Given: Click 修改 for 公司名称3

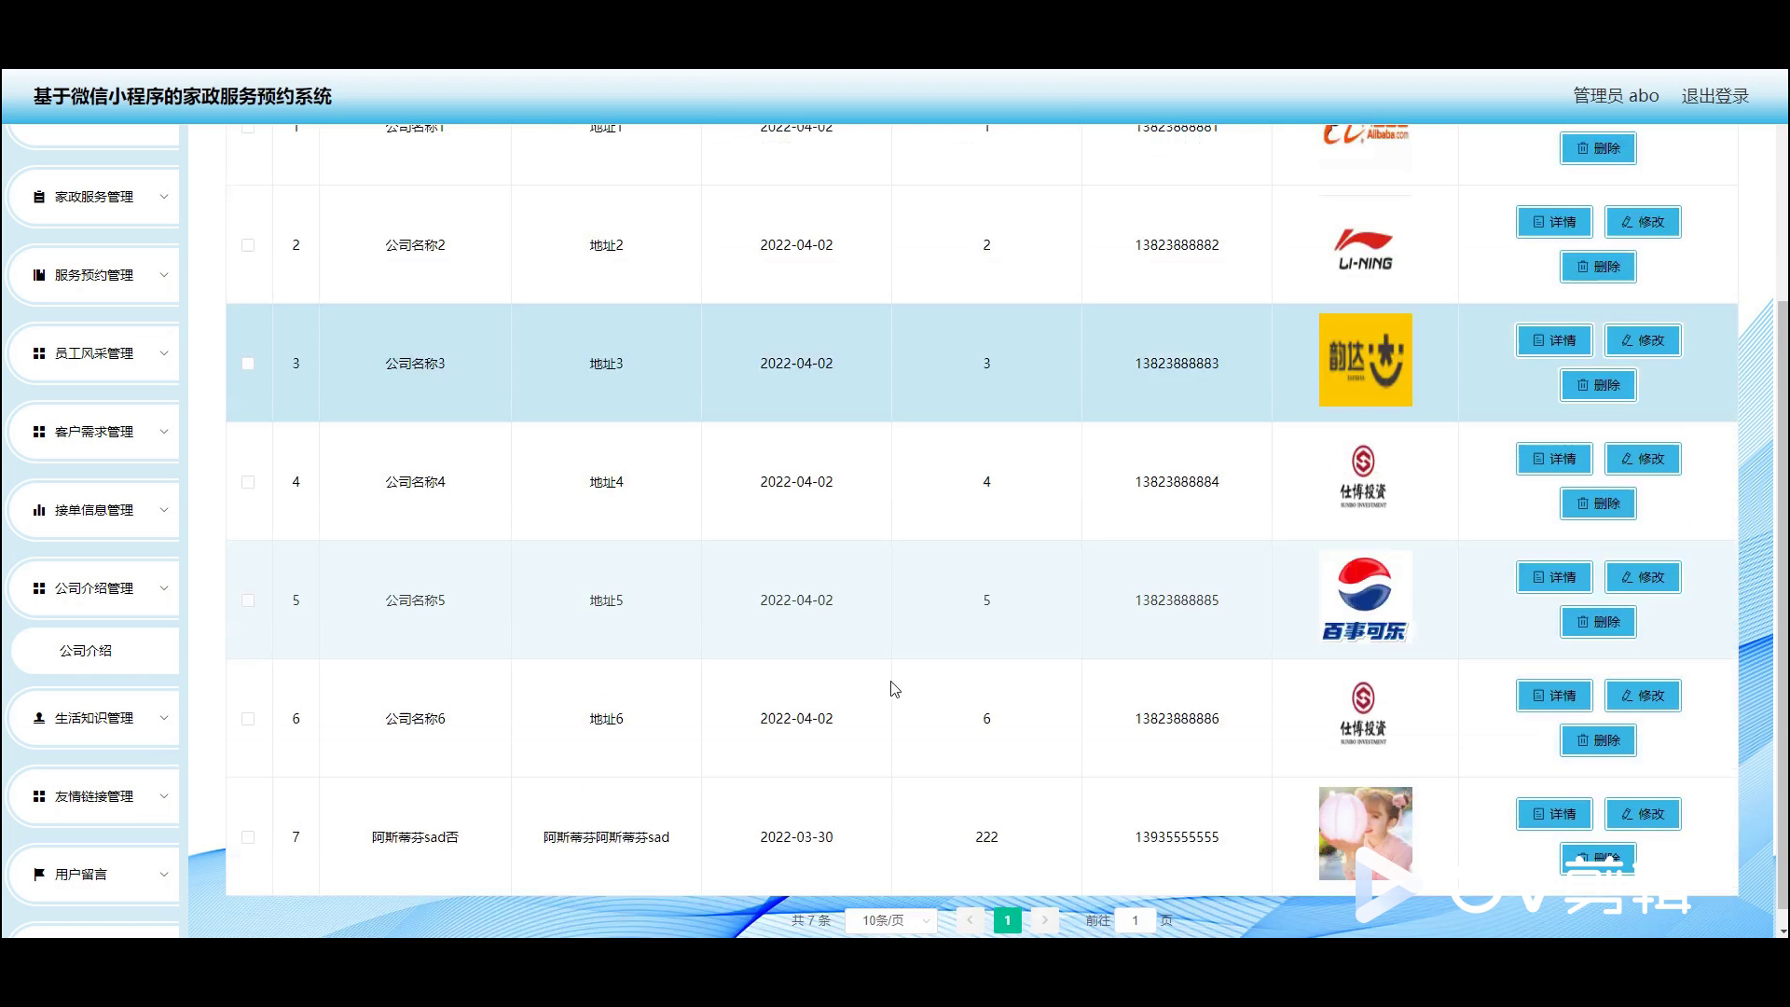Looking at the screenshot, I should pos(1643,340).
